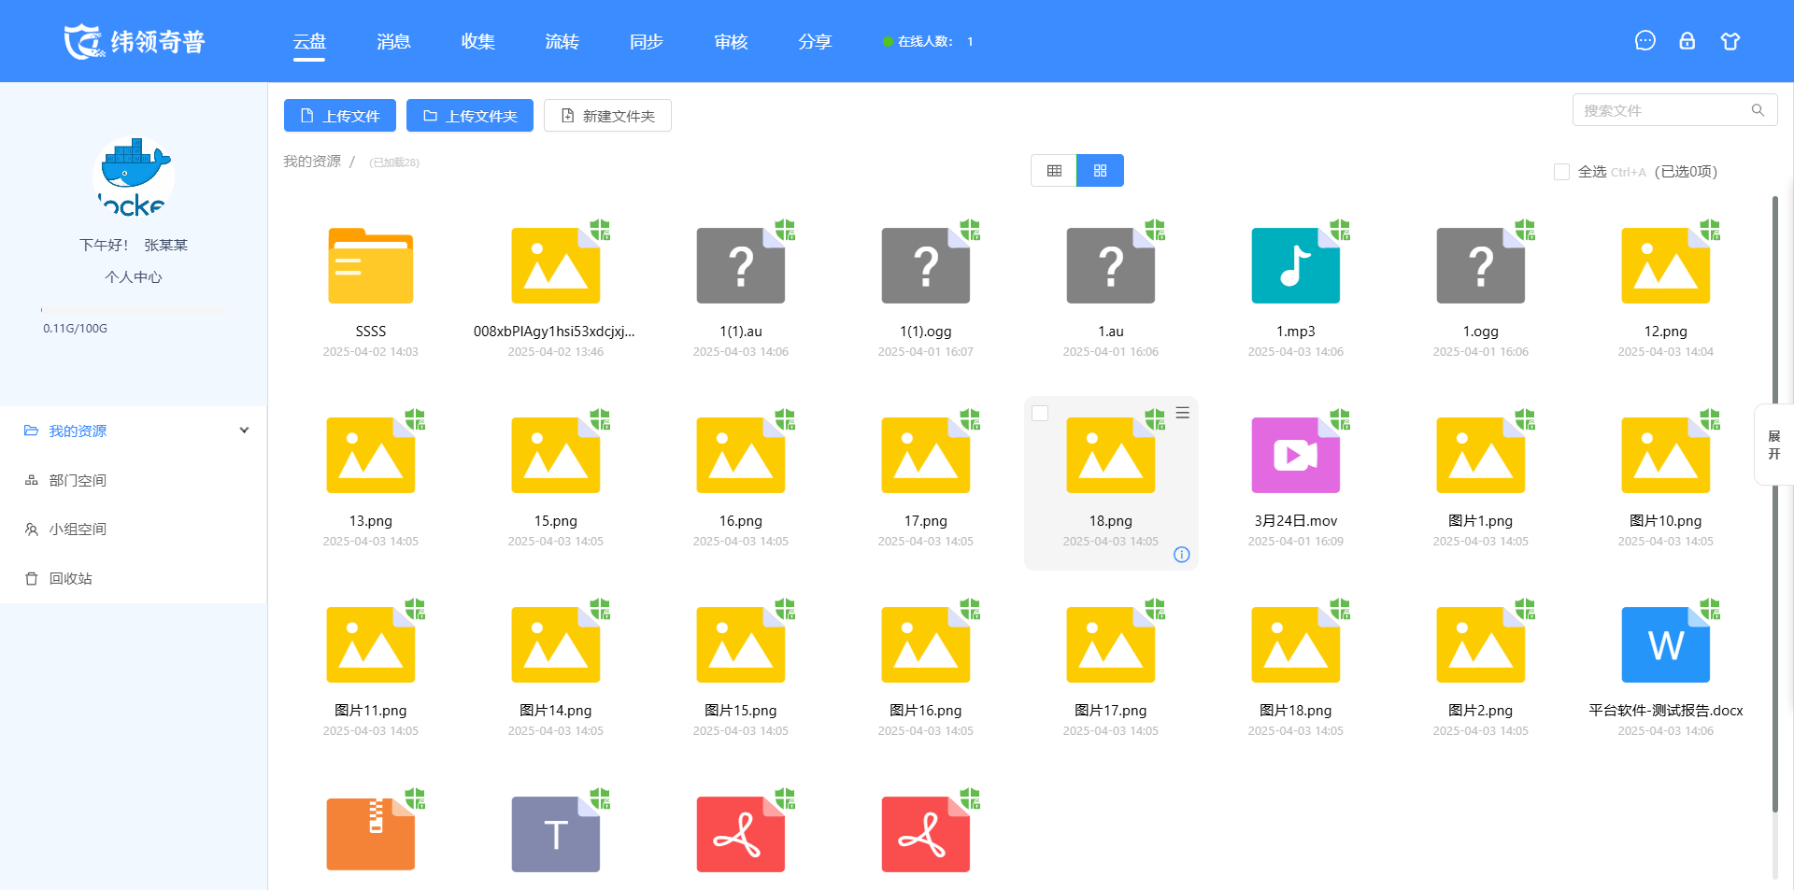Image resolution: width=1794 pixels, height=890 pixels.
Task: Click the 在线人数 online count indicator
Action: pos(928,42)
